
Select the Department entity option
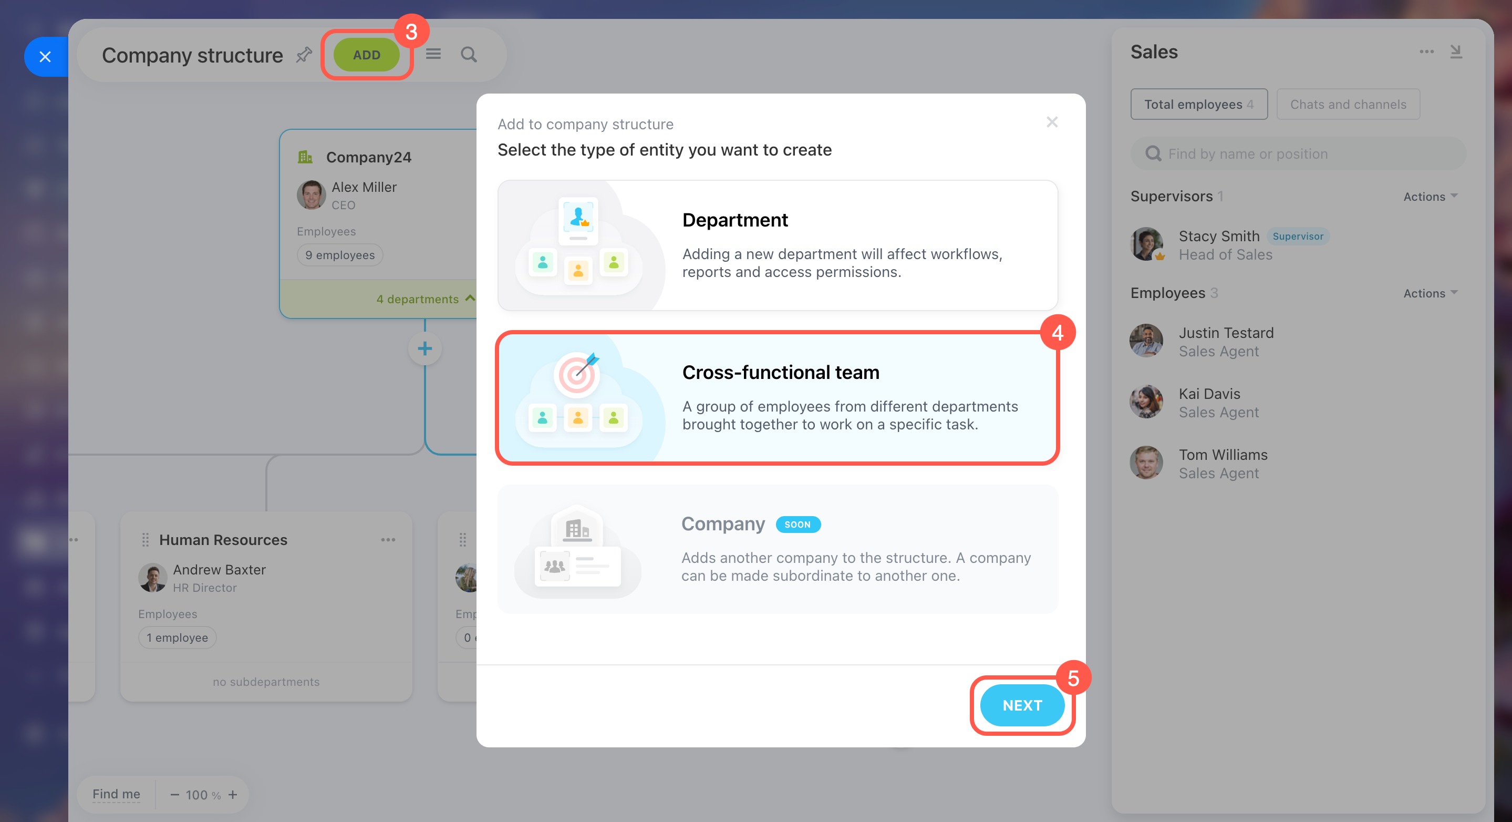click(x=778, y=245)
